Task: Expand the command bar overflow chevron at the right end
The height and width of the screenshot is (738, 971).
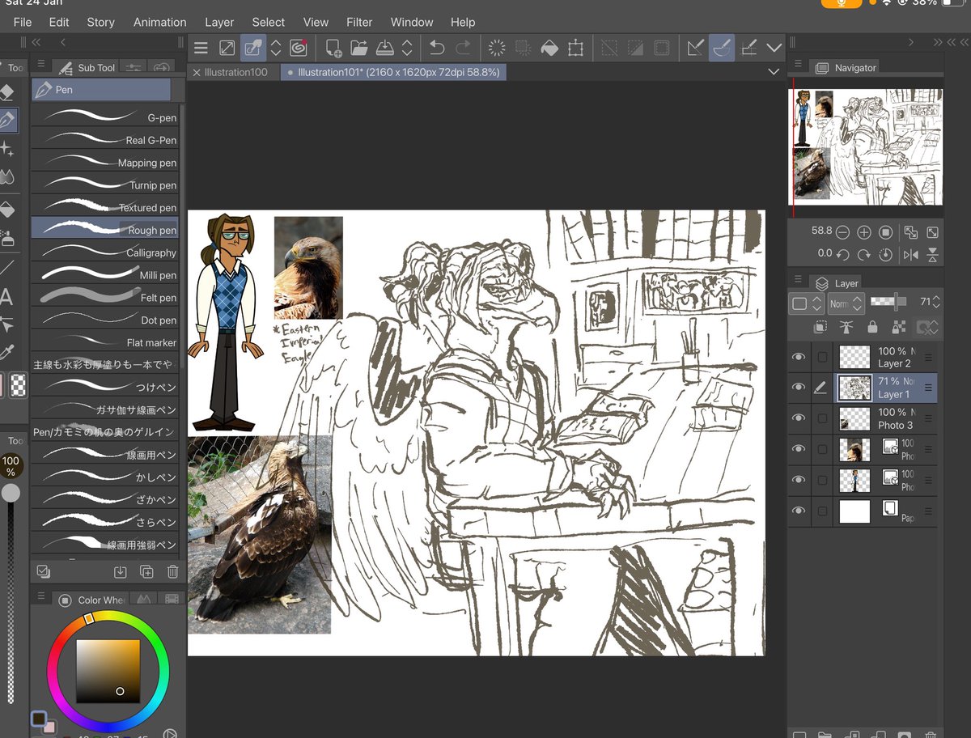Action: tap(774, 49)
